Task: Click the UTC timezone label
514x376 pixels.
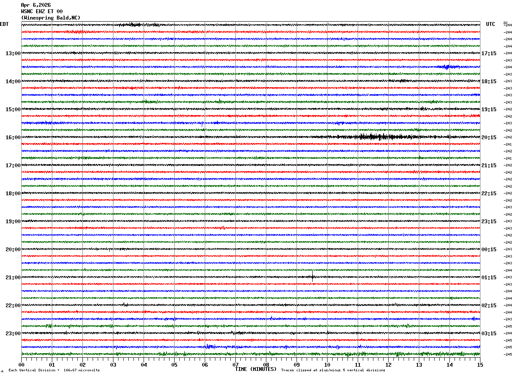Action: [491, 24]
